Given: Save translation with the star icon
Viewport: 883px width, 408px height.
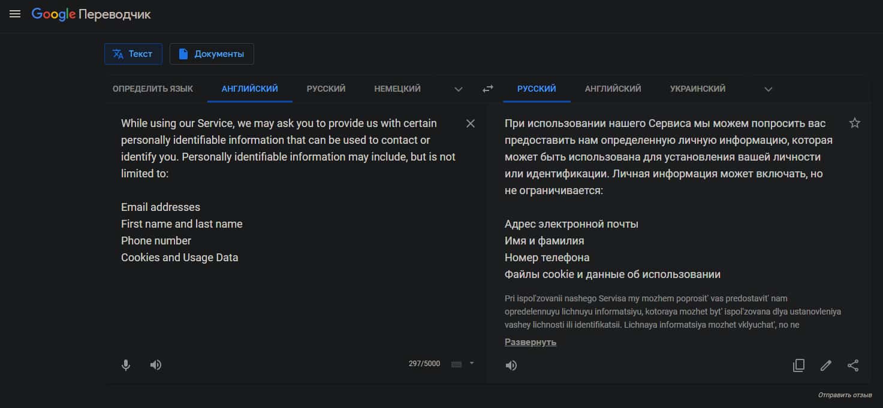Looking at the screenshot, I should point(855,123).
